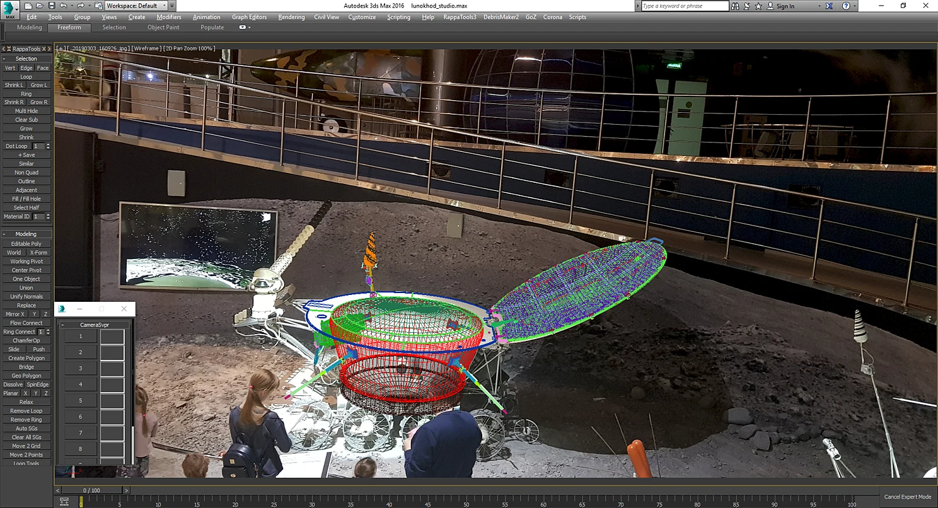Screen dimensions: 938x508
Task: Toggle camera slot 1 checkbox square
Action: [x=112, y=337]
